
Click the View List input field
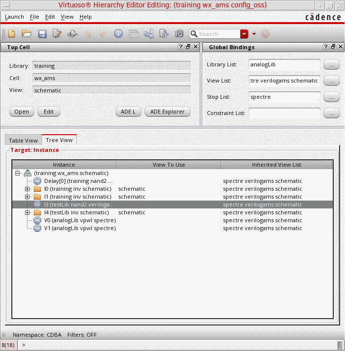pyautogui.click(x=285, y=81)
